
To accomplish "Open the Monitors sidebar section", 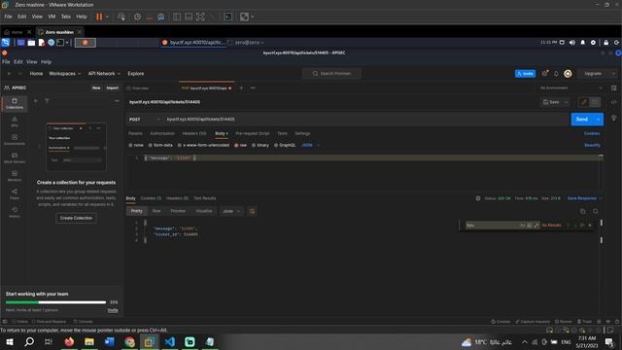I will (15, 176).
